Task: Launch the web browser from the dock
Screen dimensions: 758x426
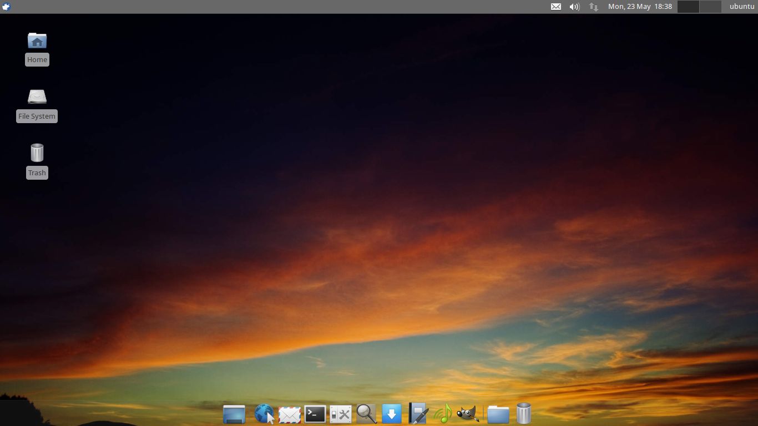Action: (264, 414)
